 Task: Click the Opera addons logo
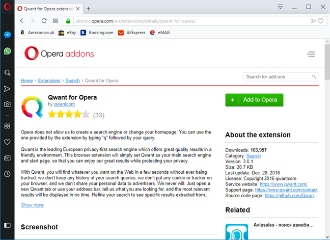pos(59,54)
